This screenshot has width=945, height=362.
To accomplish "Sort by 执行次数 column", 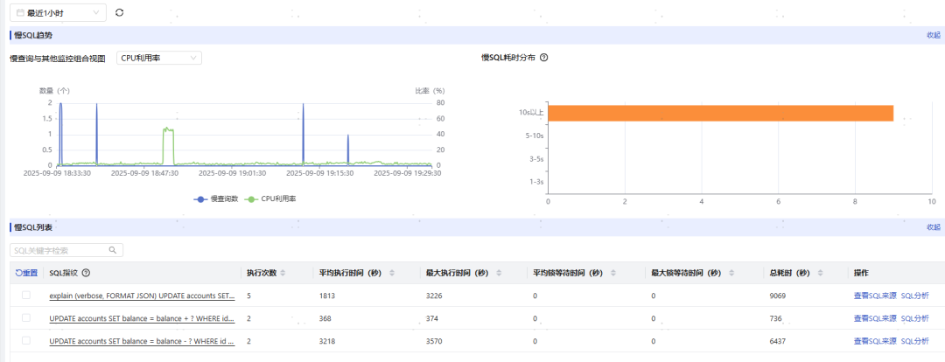I will [283, 273].
